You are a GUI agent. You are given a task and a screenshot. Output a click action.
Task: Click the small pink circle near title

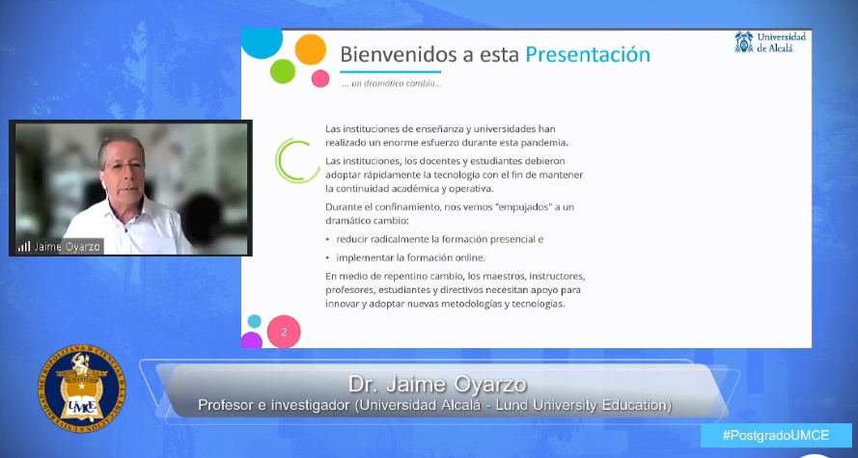(x=320, y=78)
